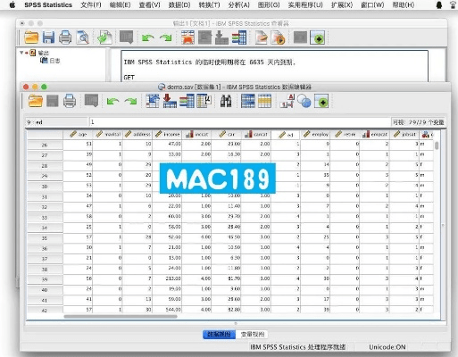Select the jobsat column header
Viewport: 458px width, 357px height.
[x=404, y=135]
